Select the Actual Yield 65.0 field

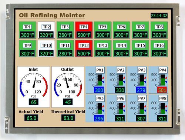(31, 118)
